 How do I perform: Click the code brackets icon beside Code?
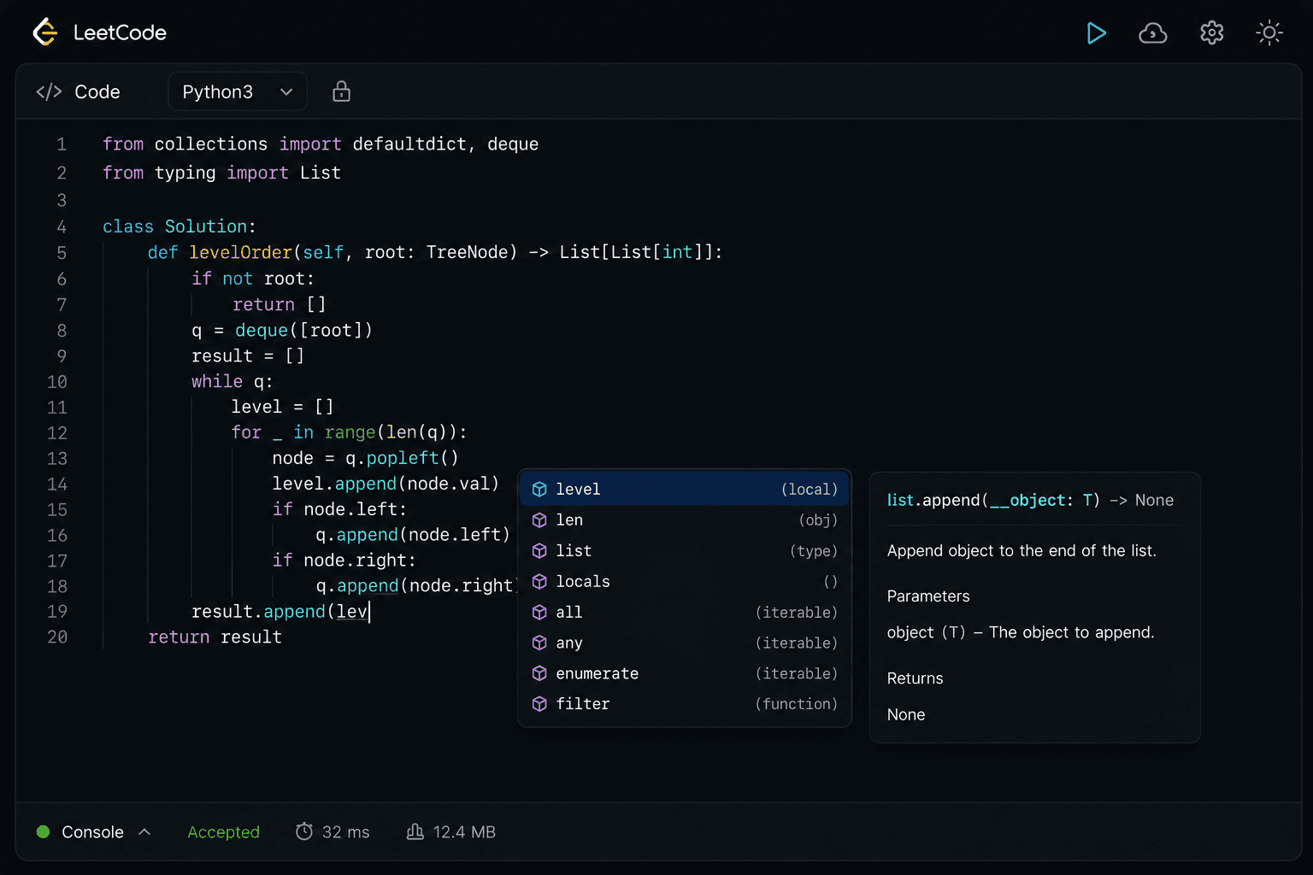pos(49,91)
